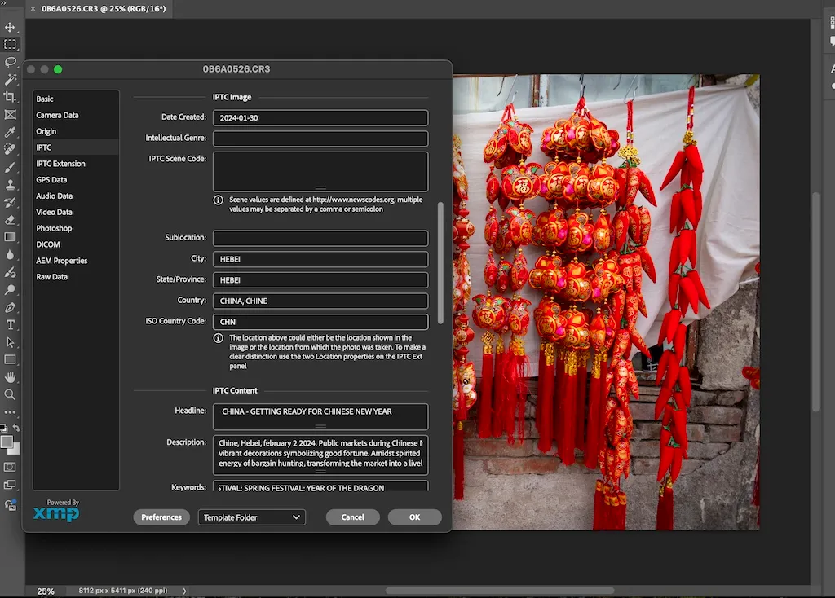Click the Country field
Viewport: 835px width, 598px height.
pos(320,301)
